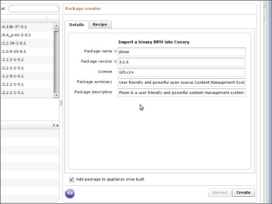272x204 pixels.
Task: Select row ':1.2.5-1-0.1'
Action: [27, 76]
